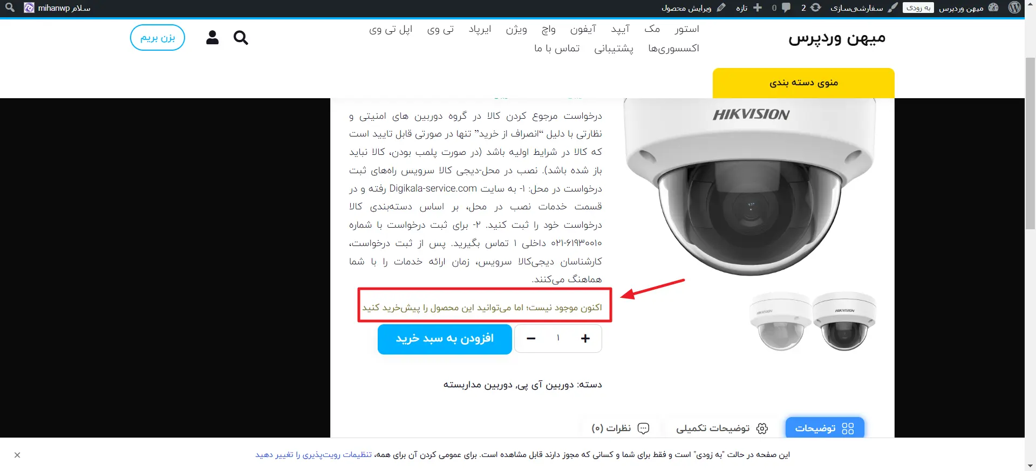1036x471 pixels.
Task: Click the chat icon on نظرات tab
Action: click(643, 428)
